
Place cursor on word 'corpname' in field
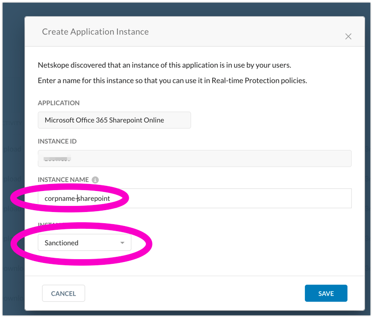60,198
